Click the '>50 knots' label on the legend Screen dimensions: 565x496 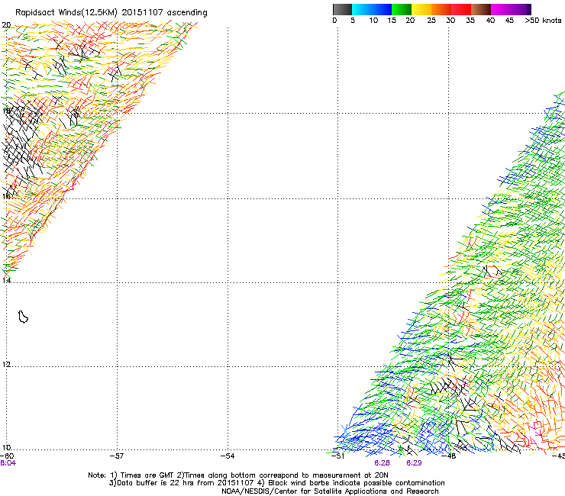543,21
